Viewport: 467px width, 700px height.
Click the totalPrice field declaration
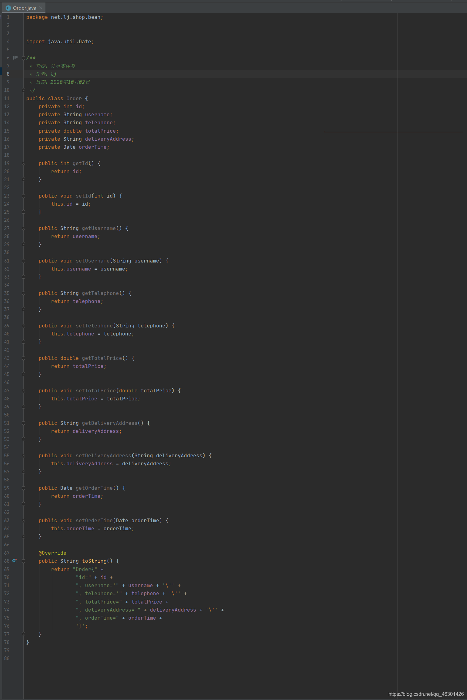[x=79, y=131]
